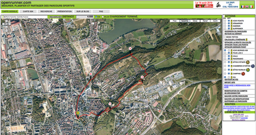Open the help icon next to Supprimer
The height and width of the screenshot is (135, 256).
tap(231, 28)
